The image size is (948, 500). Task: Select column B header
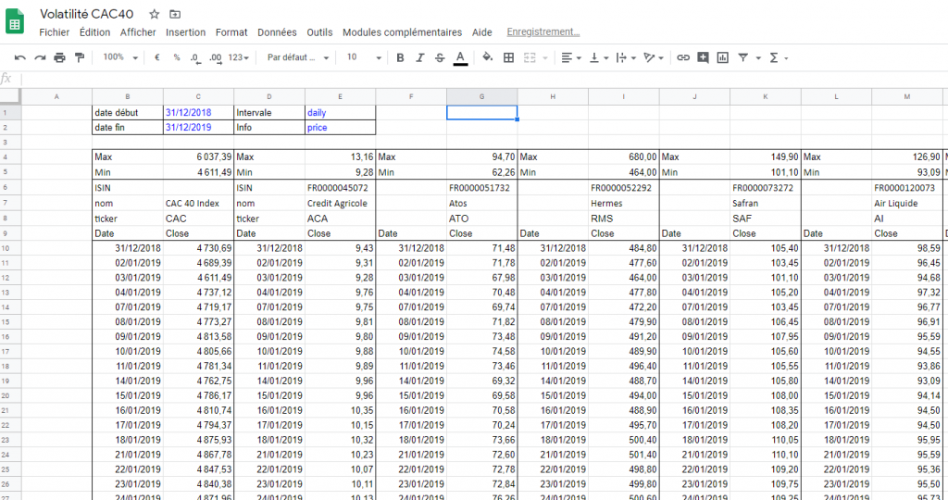(128, 96)
